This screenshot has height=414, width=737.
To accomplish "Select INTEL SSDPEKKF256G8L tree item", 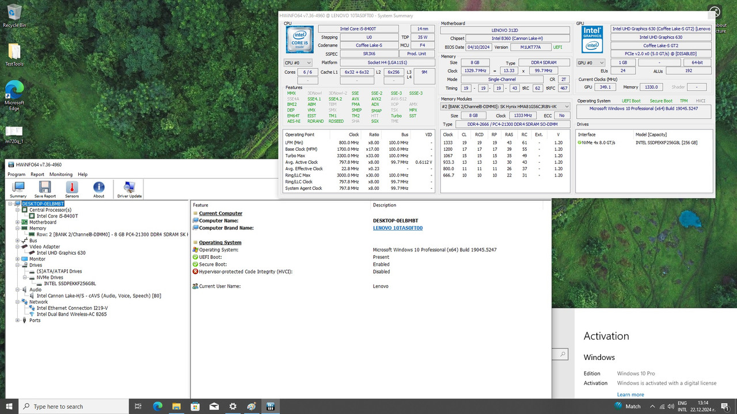I will pos(70,283).
